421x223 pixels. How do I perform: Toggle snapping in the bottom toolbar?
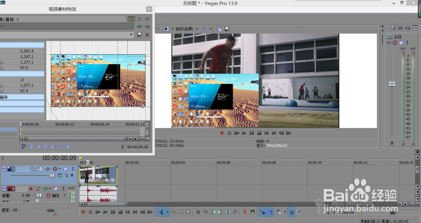point(262,212)
